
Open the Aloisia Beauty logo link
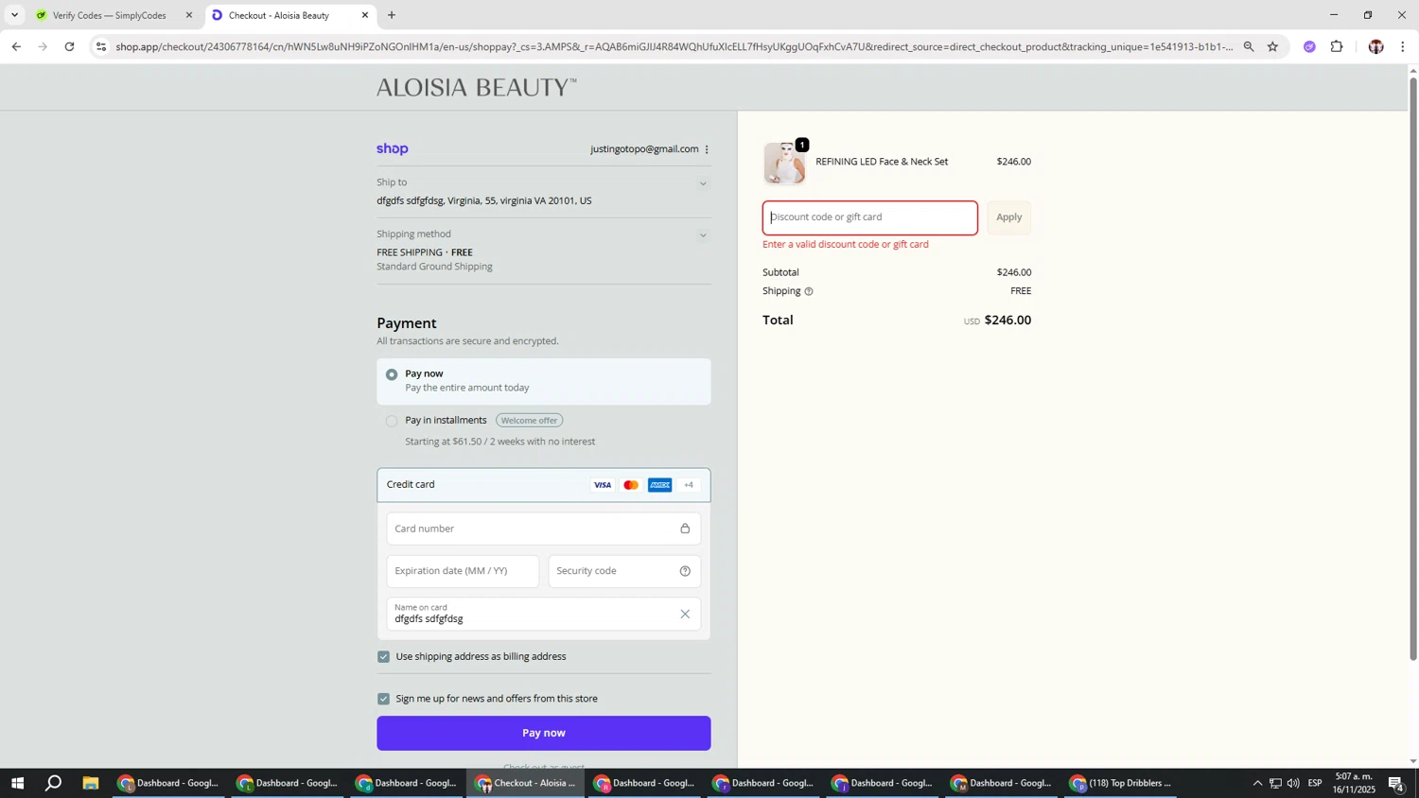(x=476, y=87)
